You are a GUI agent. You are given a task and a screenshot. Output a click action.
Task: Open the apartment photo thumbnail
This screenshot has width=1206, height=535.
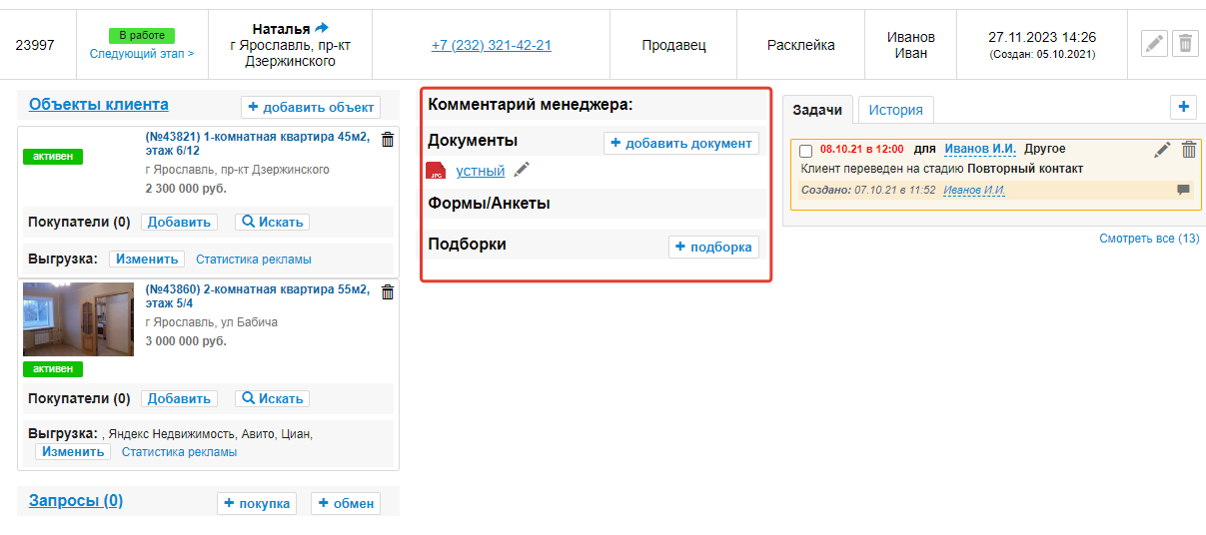click(64, 318)
